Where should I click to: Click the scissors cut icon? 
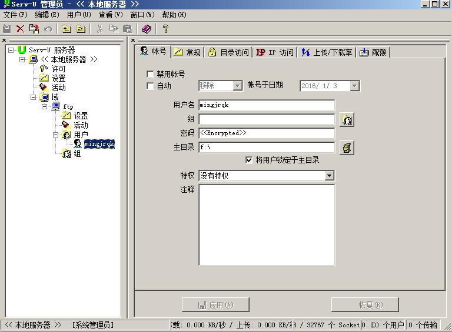point(99,29)
